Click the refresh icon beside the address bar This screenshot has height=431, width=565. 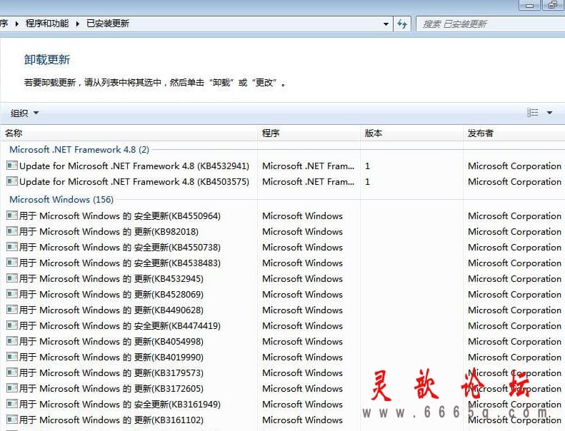401,24
